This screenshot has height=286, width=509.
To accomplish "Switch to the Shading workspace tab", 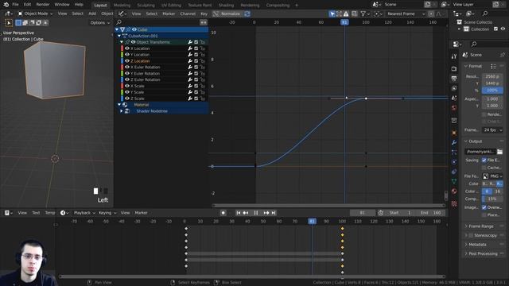I will (x=226, y=6).
